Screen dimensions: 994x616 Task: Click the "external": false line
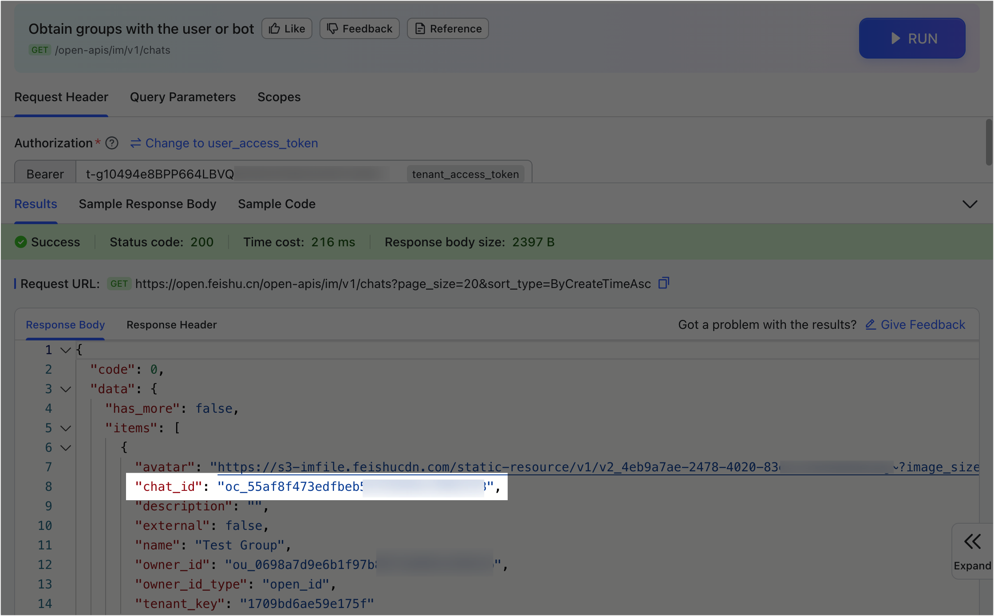[x=202, y=525]
